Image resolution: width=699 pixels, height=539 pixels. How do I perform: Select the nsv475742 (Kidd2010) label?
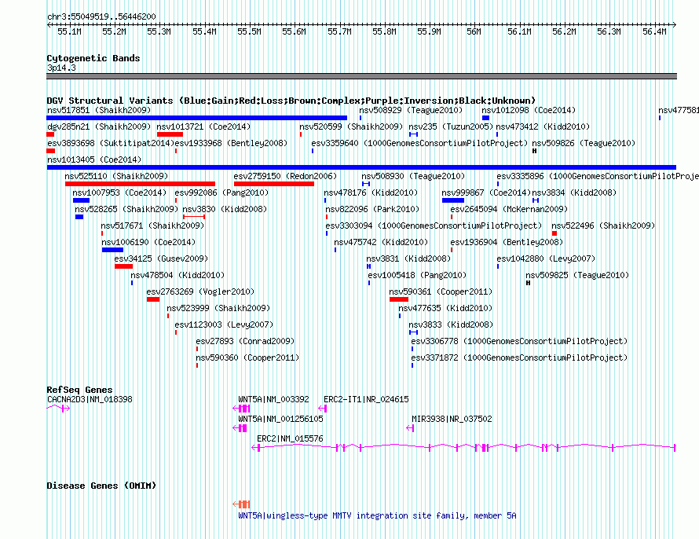[x=381, y=242]
